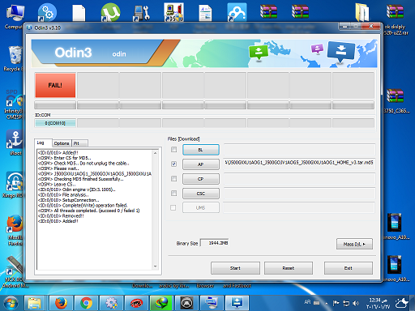The image size is (415, 311).
Task: Click the red FAIL! status box
Action: point(55,85)
